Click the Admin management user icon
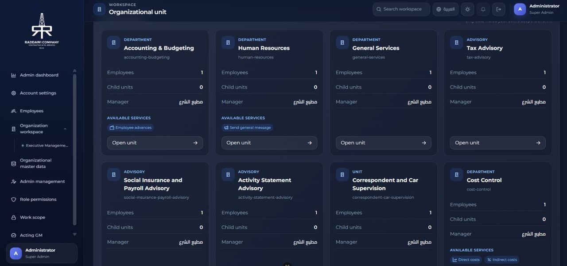Screen dimensions: 567x266 coord(13,181)
